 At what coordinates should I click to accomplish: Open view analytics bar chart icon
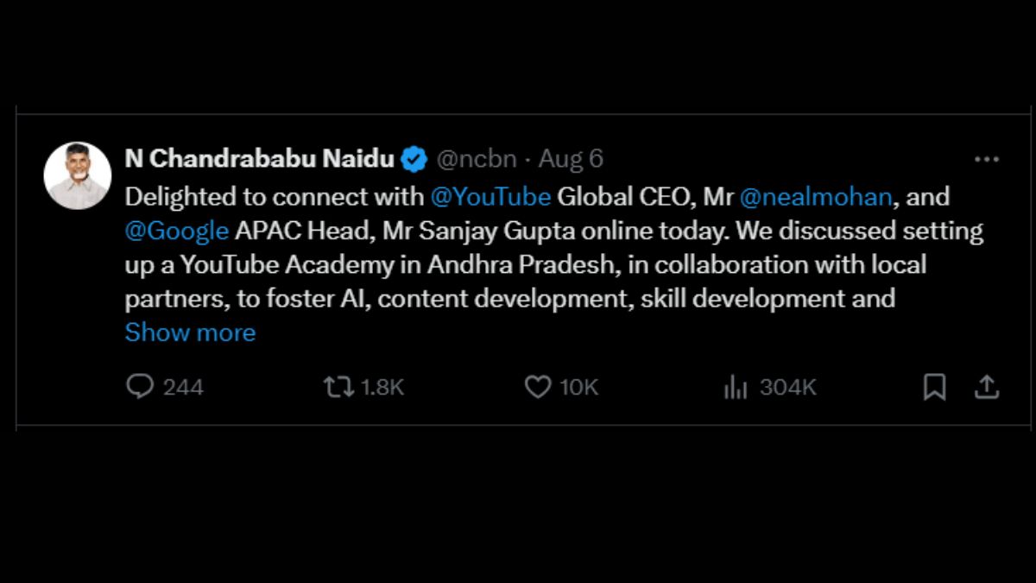[x=736, y=388]
